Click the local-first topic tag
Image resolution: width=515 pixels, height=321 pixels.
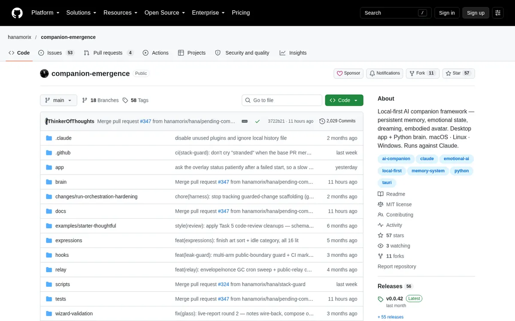[x=392, y=171]
